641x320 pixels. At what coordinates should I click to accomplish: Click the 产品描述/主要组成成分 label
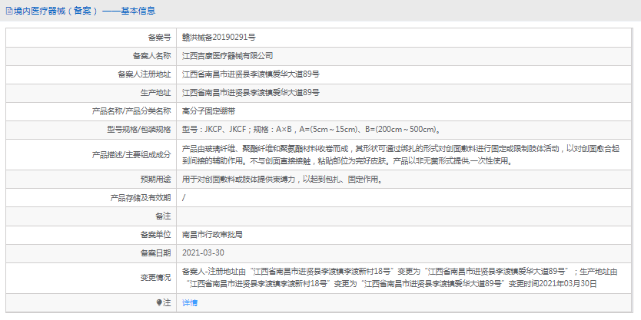coord(131,155)
